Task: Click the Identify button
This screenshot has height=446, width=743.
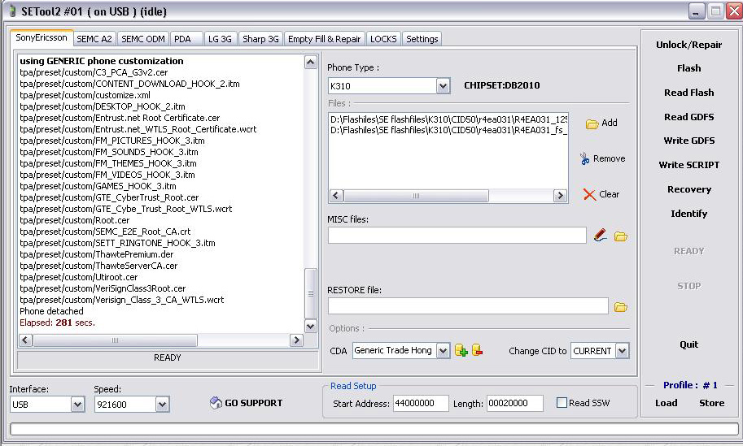Action: click(x=689, y=214)
